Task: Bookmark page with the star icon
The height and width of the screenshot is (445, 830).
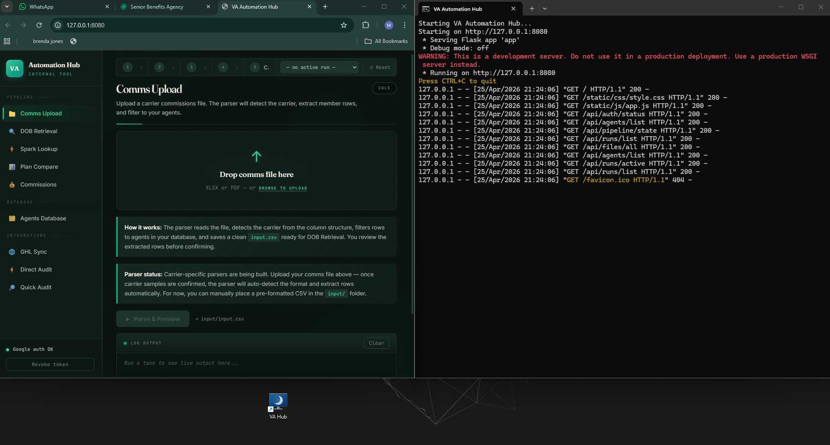Action: [344, 25]
